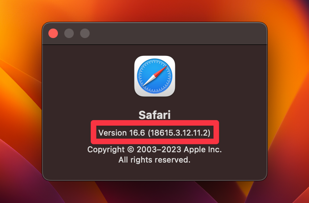Click the dark empty area below "All rights reserved."
This screenshot has height=203, width=309.
coord(155,171)
